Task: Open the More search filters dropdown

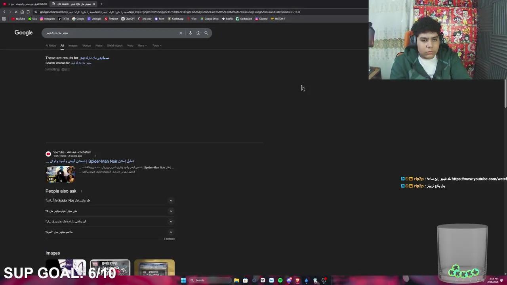Action: [x=142, y=46]
